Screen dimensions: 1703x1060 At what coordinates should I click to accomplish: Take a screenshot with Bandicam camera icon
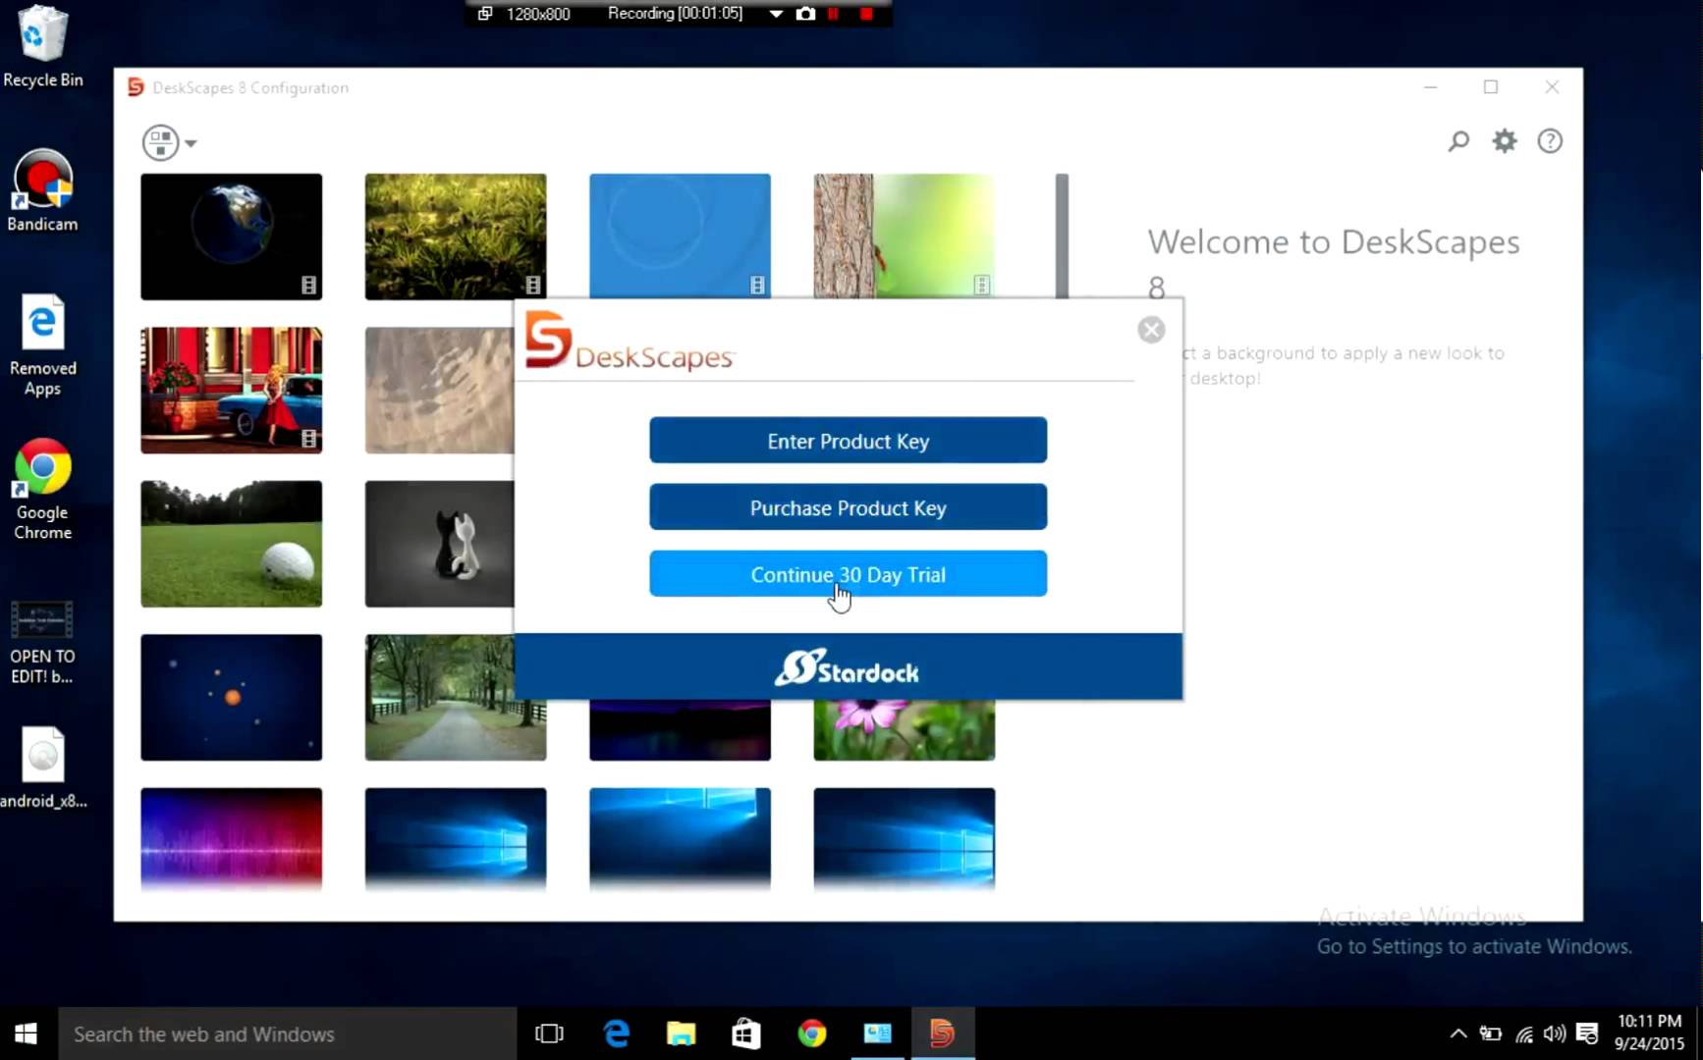pyautogui.click(x=805, y=14)
